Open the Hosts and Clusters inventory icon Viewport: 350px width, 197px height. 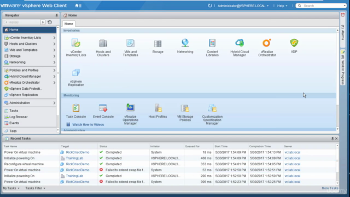103,43
